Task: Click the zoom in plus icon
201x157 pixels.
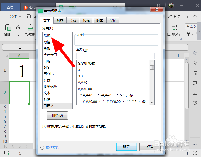Action: 188,153
